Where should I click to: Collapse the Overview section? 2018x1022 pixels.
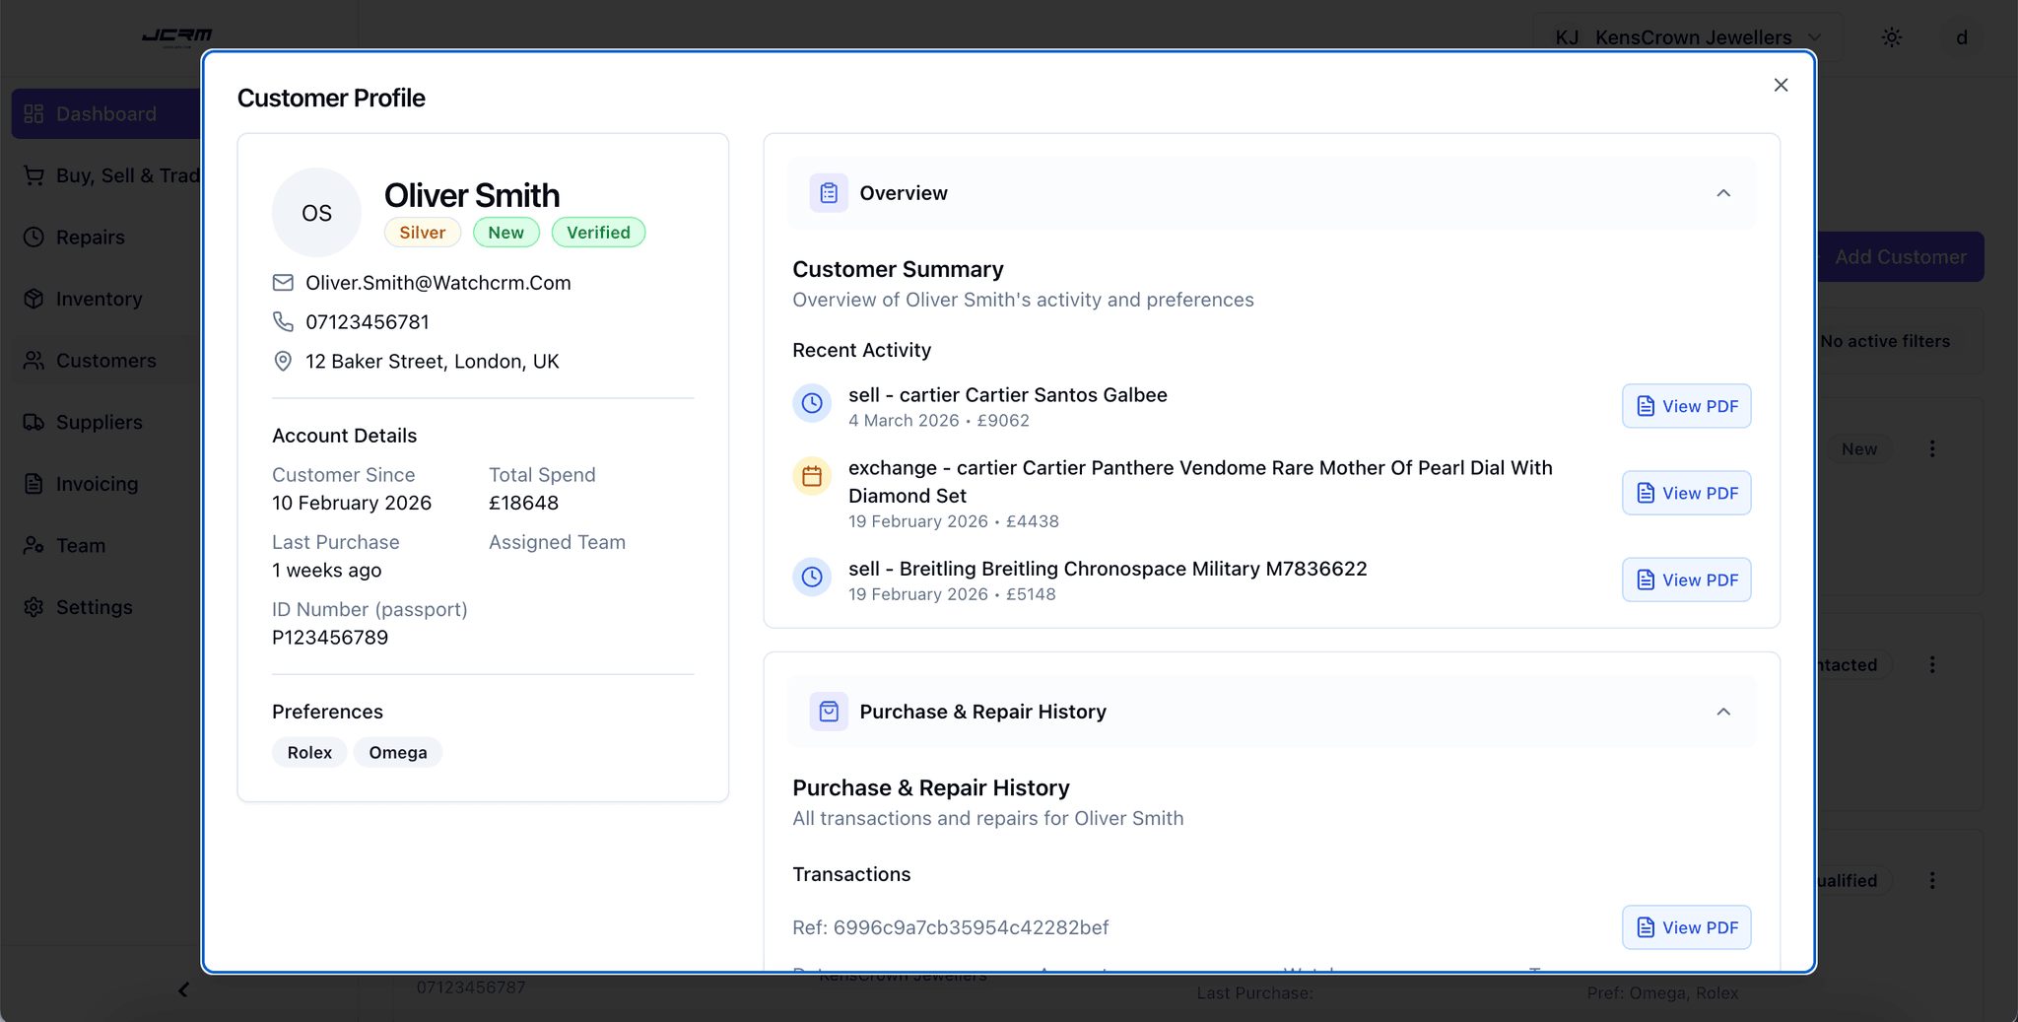pos(1722,193)
